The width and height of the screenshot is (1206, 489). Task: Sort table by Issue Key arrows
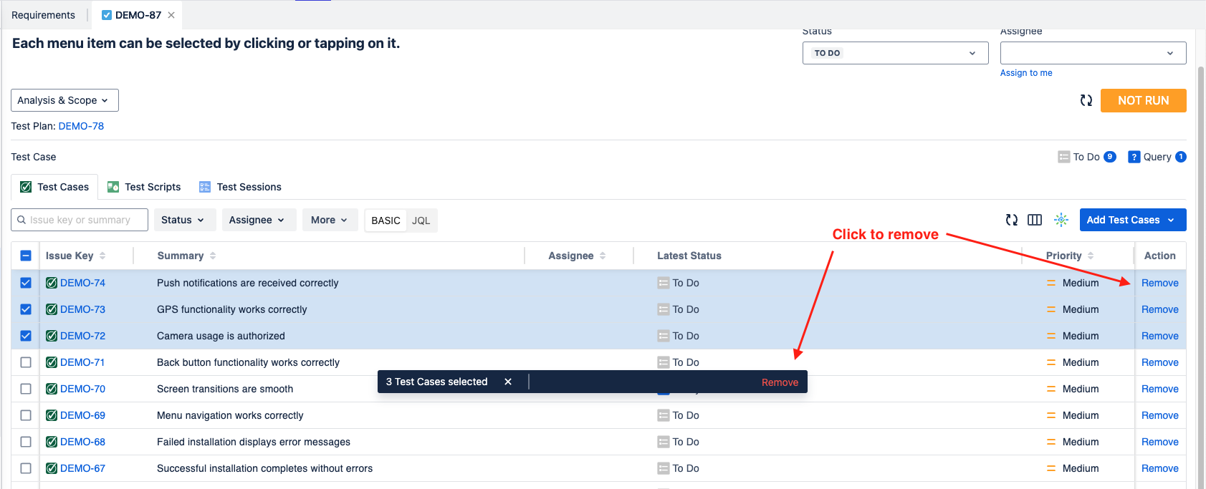[x=102, y=256]
